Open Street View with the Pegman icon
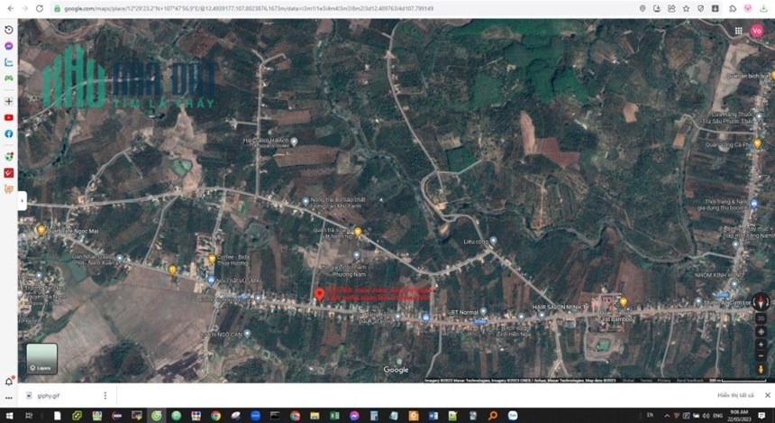Image resolution: width=775 pixels, height=423 pixels. pyautogui.click(x=761, y=369)
